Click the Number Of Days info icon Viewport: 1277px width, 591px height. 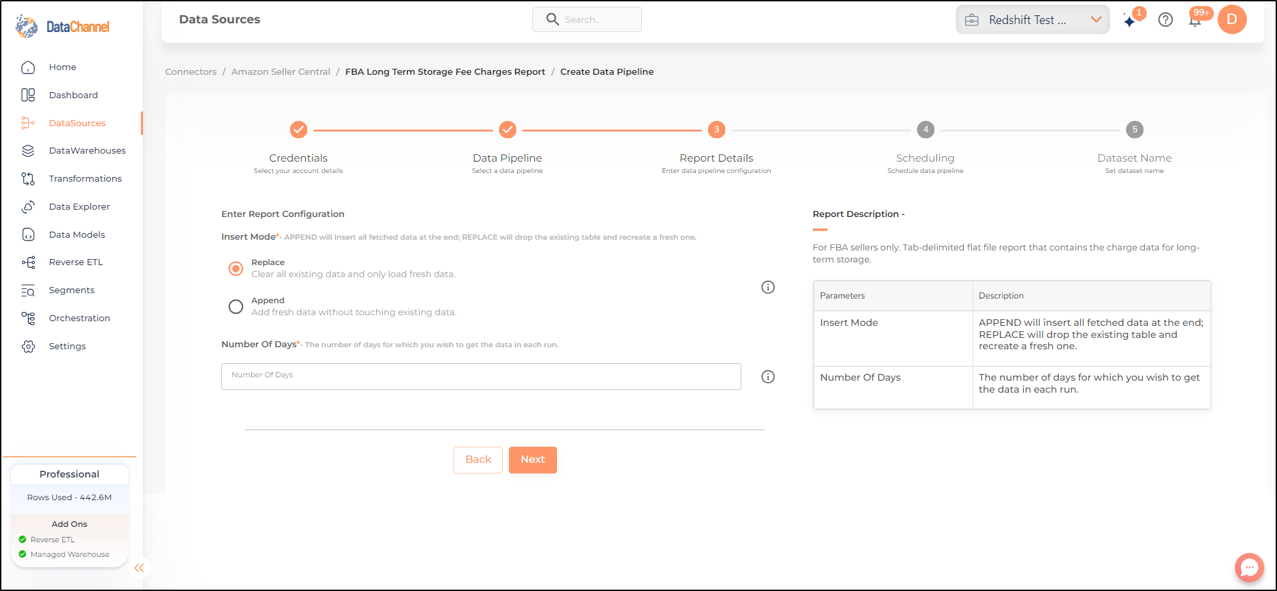point(768,377)
